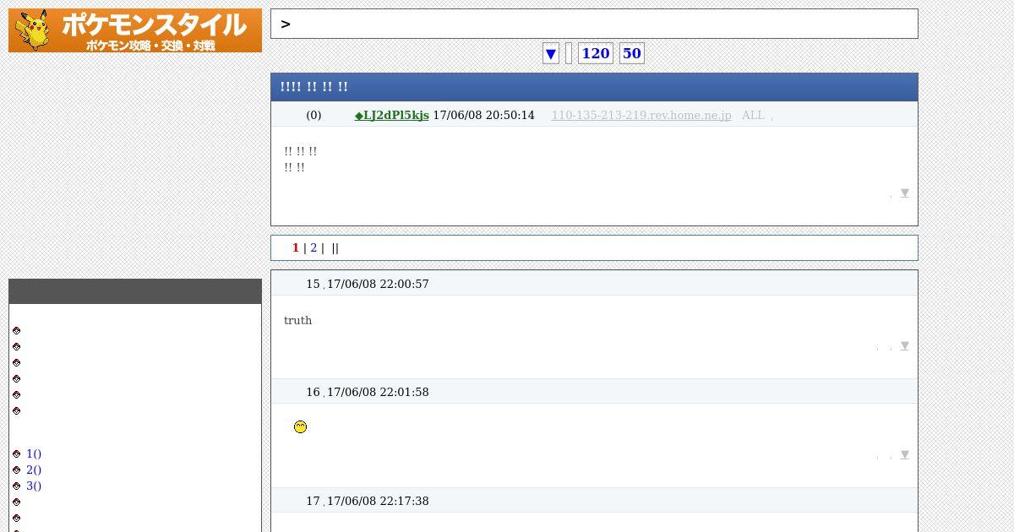The height and width of the screenshot is (532, 1014).
Task: Show the latest 50 posts
Action: 632,54
